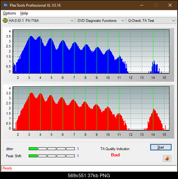Click the Peak Shift label

click(14, 156)
